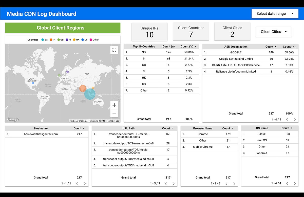Open next page of the OS Name table

coord(295,183)
